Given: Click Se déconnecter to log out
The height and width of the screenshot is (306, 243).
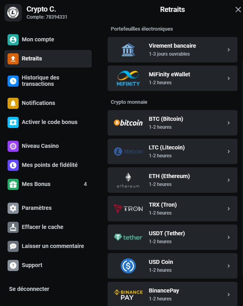Looking at the screenshot, I should [x=29, y=289].
